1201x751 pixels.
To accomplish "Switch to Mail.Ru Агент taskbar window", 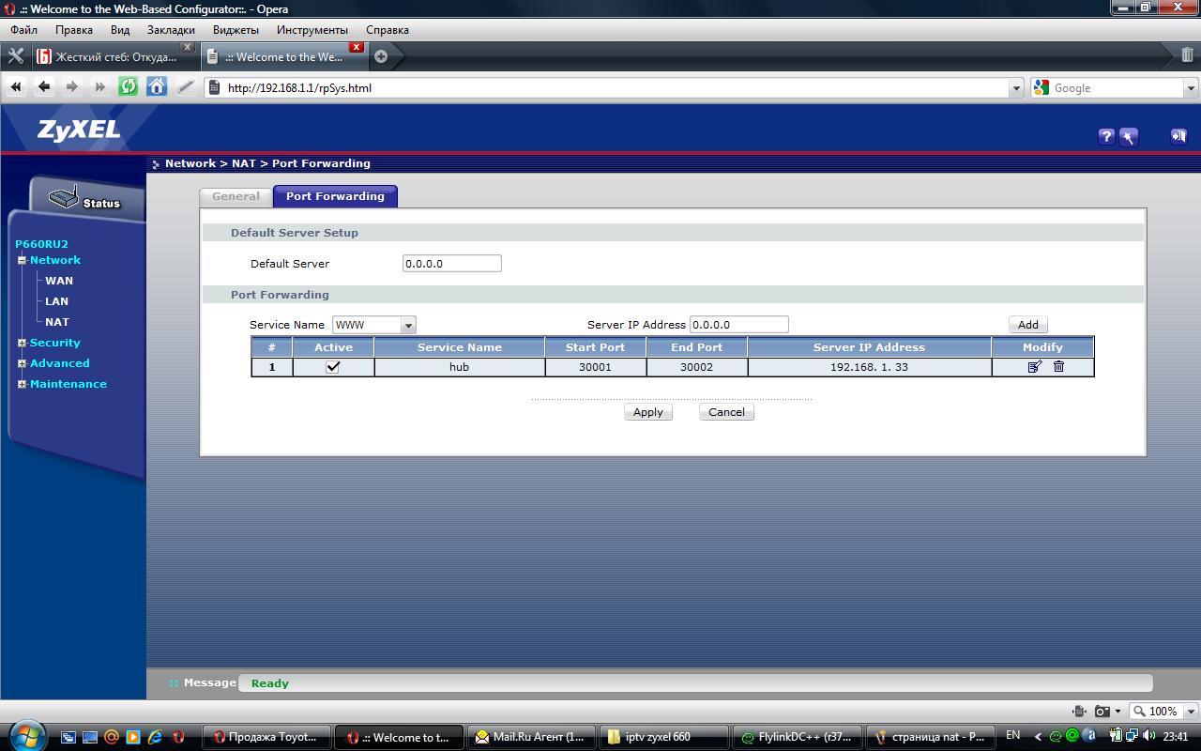I will [532, 737].
